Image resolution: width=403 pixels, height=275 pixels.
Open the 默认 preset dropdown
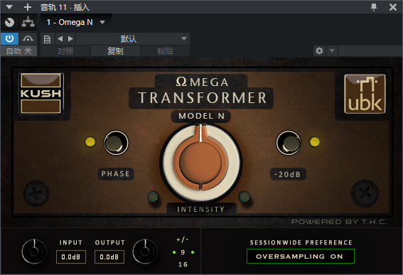[133, 39]
